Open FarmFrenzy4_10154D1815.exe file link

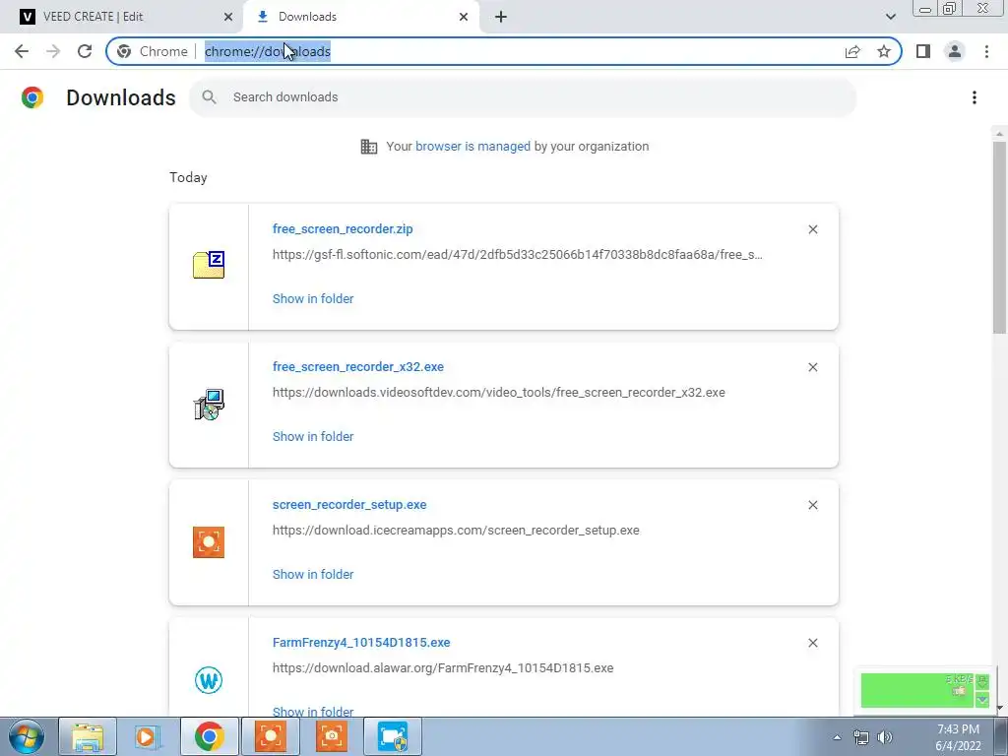pyautogui.click(x=361, y=642)
